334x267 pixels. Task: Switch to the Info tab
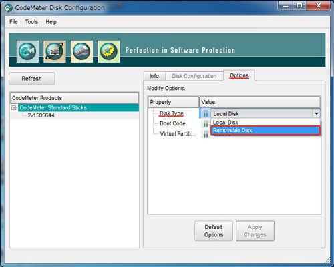click(154, 76)
